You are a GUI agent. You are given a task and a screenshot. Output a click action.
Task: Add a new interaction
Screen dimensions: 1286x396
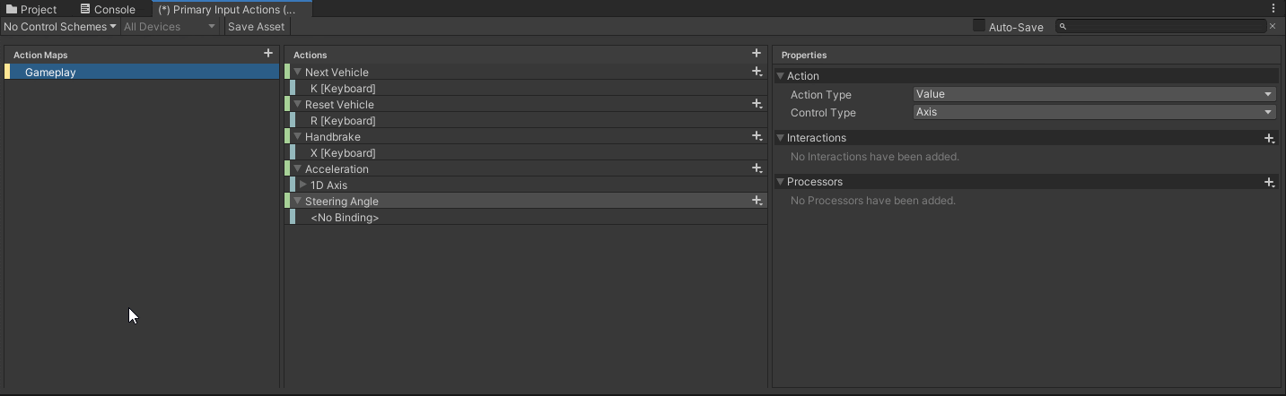pos(1269,138)
